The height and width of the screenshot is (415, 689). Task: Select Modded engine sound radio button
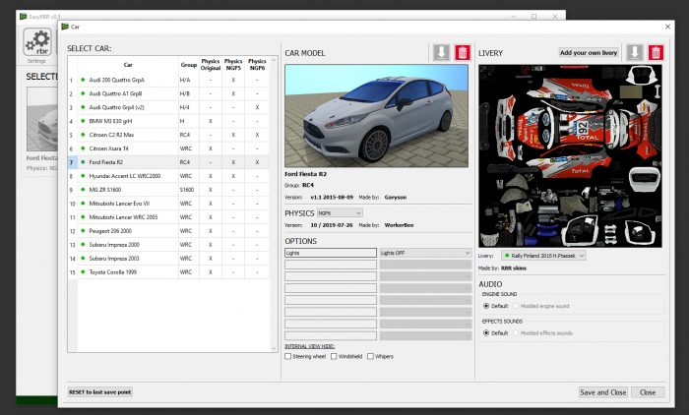pyautogui.click(x=516, y=306)
